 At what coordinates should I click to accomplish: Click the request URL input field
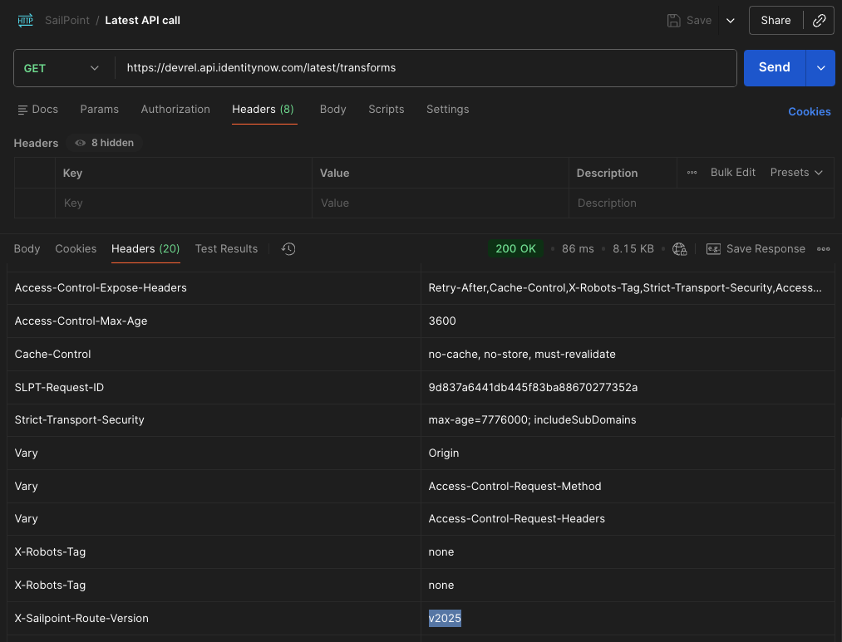pos(424,68)
